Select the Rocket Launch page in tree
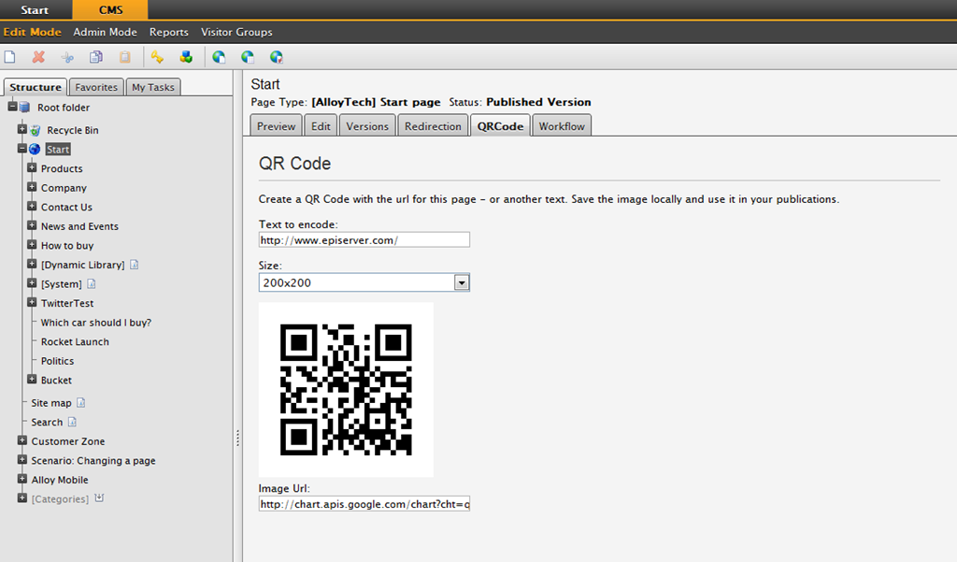This screenshot has width=957, height=562. coord(75,342)
